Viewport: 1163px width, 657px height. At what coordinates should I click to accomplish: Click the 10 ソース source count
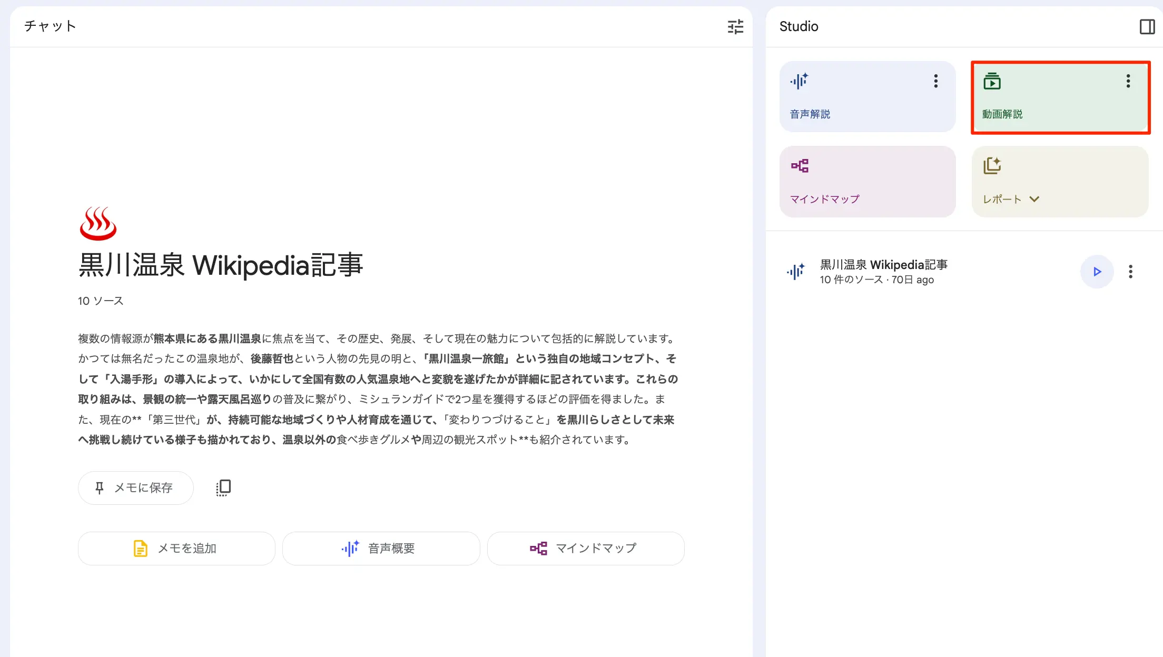coord(101,301)
